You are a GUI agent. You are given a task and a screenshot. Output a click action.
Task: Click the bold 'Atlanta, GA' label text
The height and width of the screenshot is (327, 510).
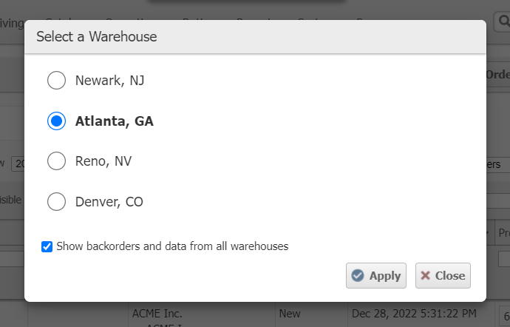[x=115, y=121]
